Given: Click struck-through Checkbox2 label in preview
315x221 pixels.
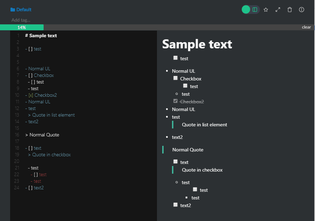Looking at the screenshot, I should click(x=192, y=102).
